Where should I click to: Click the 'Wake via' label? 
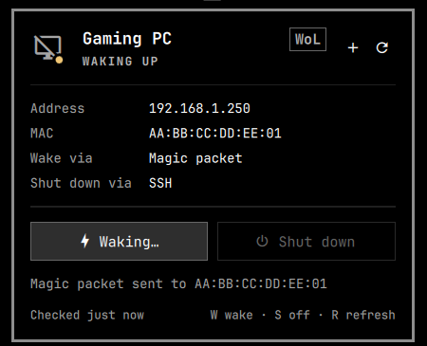pos(62,158)
